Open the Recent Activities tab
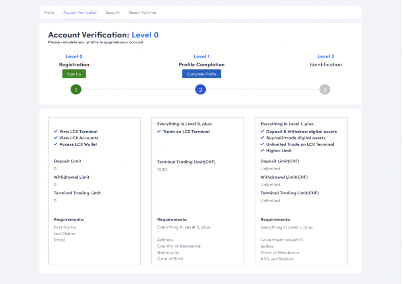This screenshot has width=404, height=284. (x=142, y=12)
